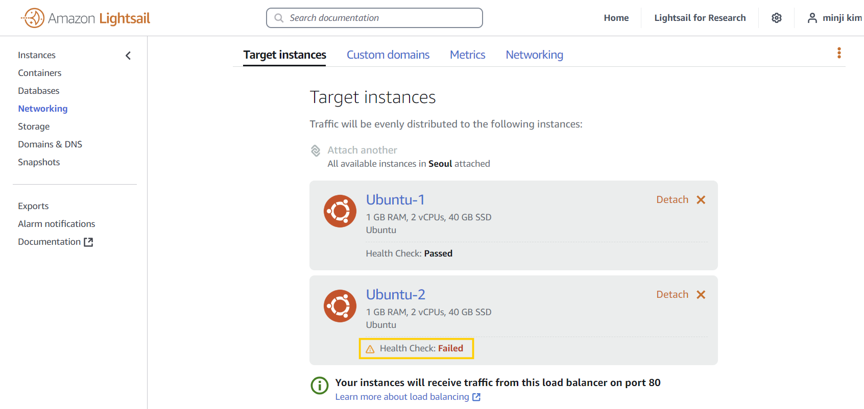Click the Attach another instance icon
The height and width of the screenshot is (409, 864).
coord(316,150)
